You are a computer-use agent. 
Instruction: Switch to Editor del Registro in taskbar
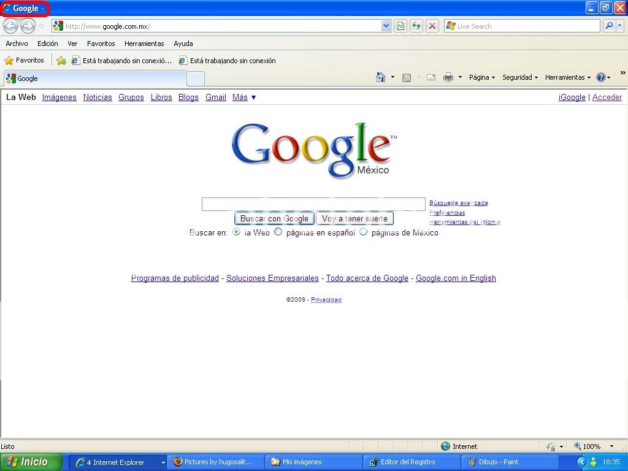click(411, 462)
